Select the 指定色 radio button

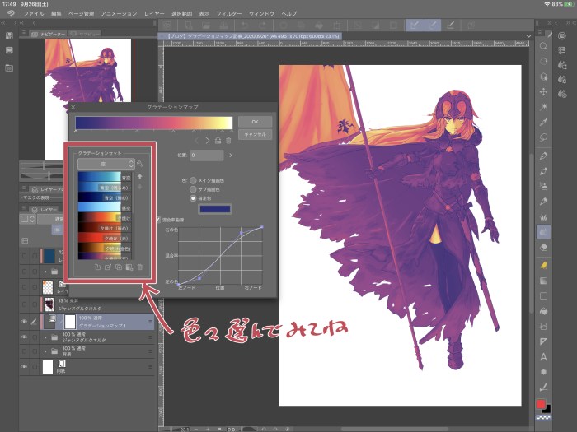pos(194,198)
